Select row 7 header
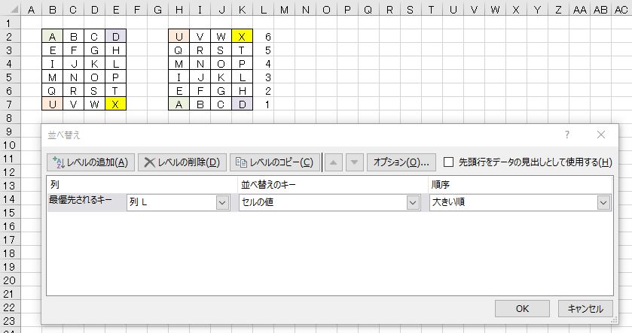Screen dimensions: 632x333 point(10,104)
